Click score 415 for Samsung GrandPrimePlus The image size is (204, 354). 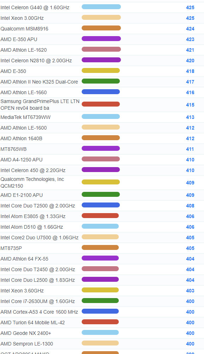pyautogui.click(x=190, y=105)
